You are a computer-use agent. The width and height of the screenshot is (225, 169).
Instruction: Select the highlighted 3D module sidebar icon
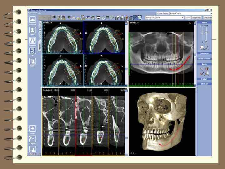(x=32, y=51)
